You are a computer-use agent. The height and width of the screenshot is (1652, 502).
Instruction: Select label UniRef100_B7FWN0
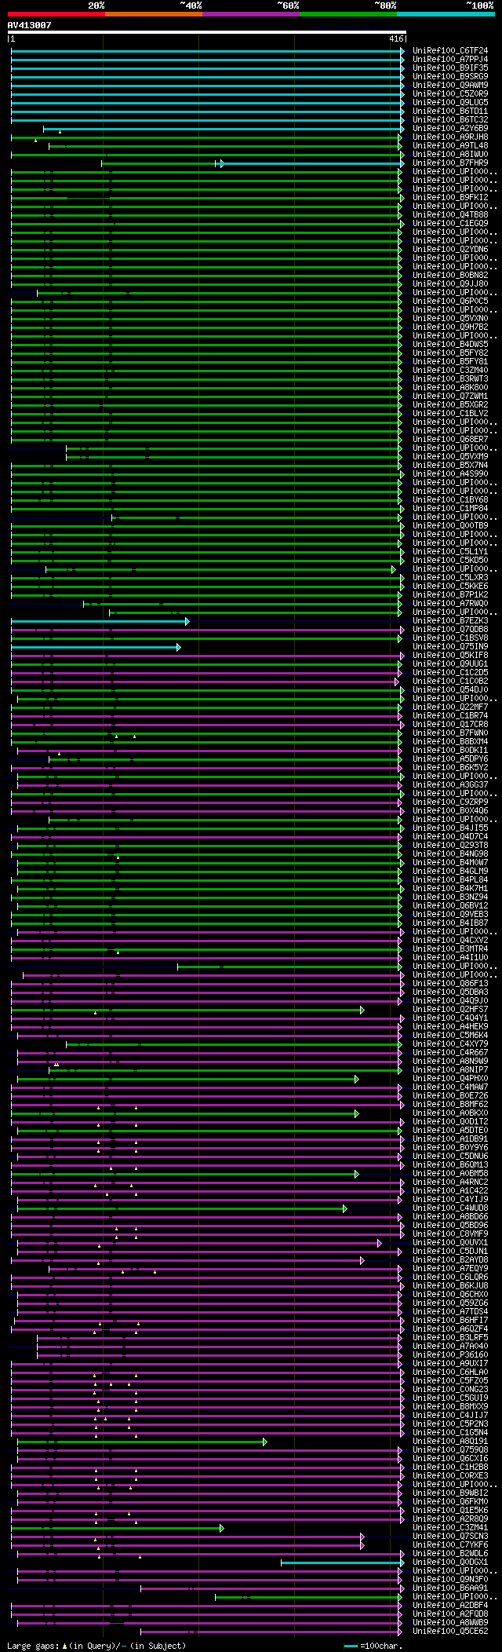coord(450,733)
